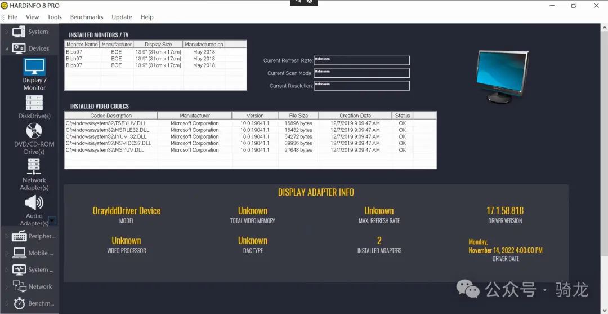Open the DiskDrive(s) icon
608x314 pixels.
coord(34,103)
